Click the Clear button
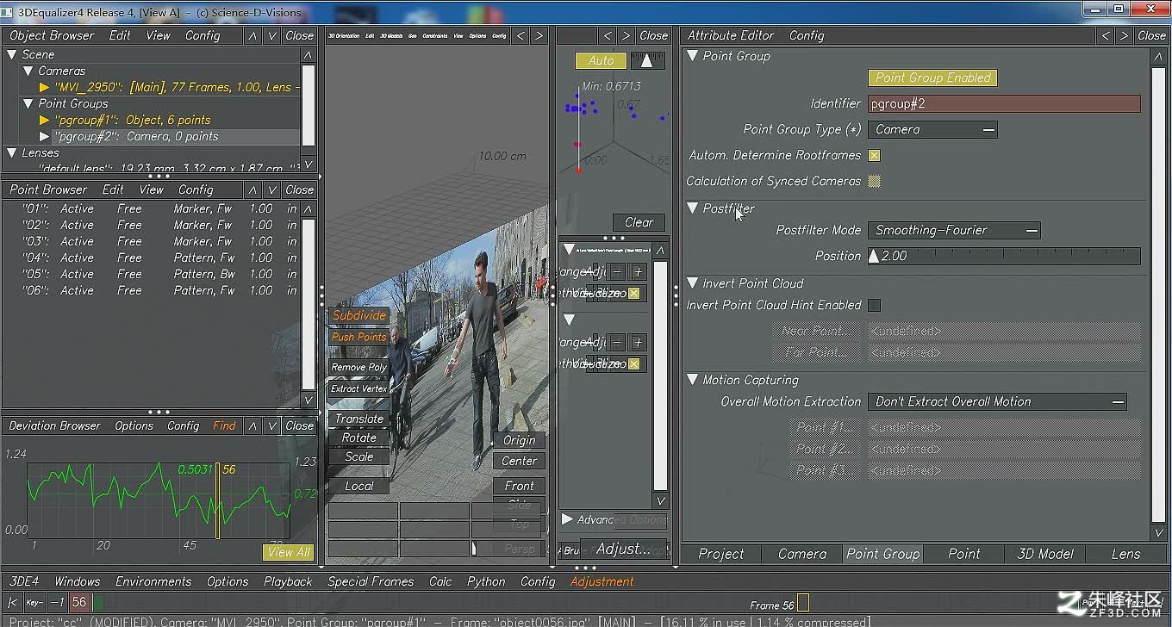This screenshot has width=1172, height=627. (x=639, y=222)
